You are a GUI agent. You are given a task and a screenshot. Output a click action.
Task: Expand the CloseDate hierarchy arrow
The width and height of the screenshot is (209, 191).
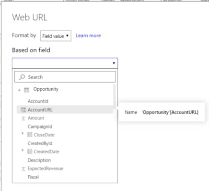tap(23, 133)
